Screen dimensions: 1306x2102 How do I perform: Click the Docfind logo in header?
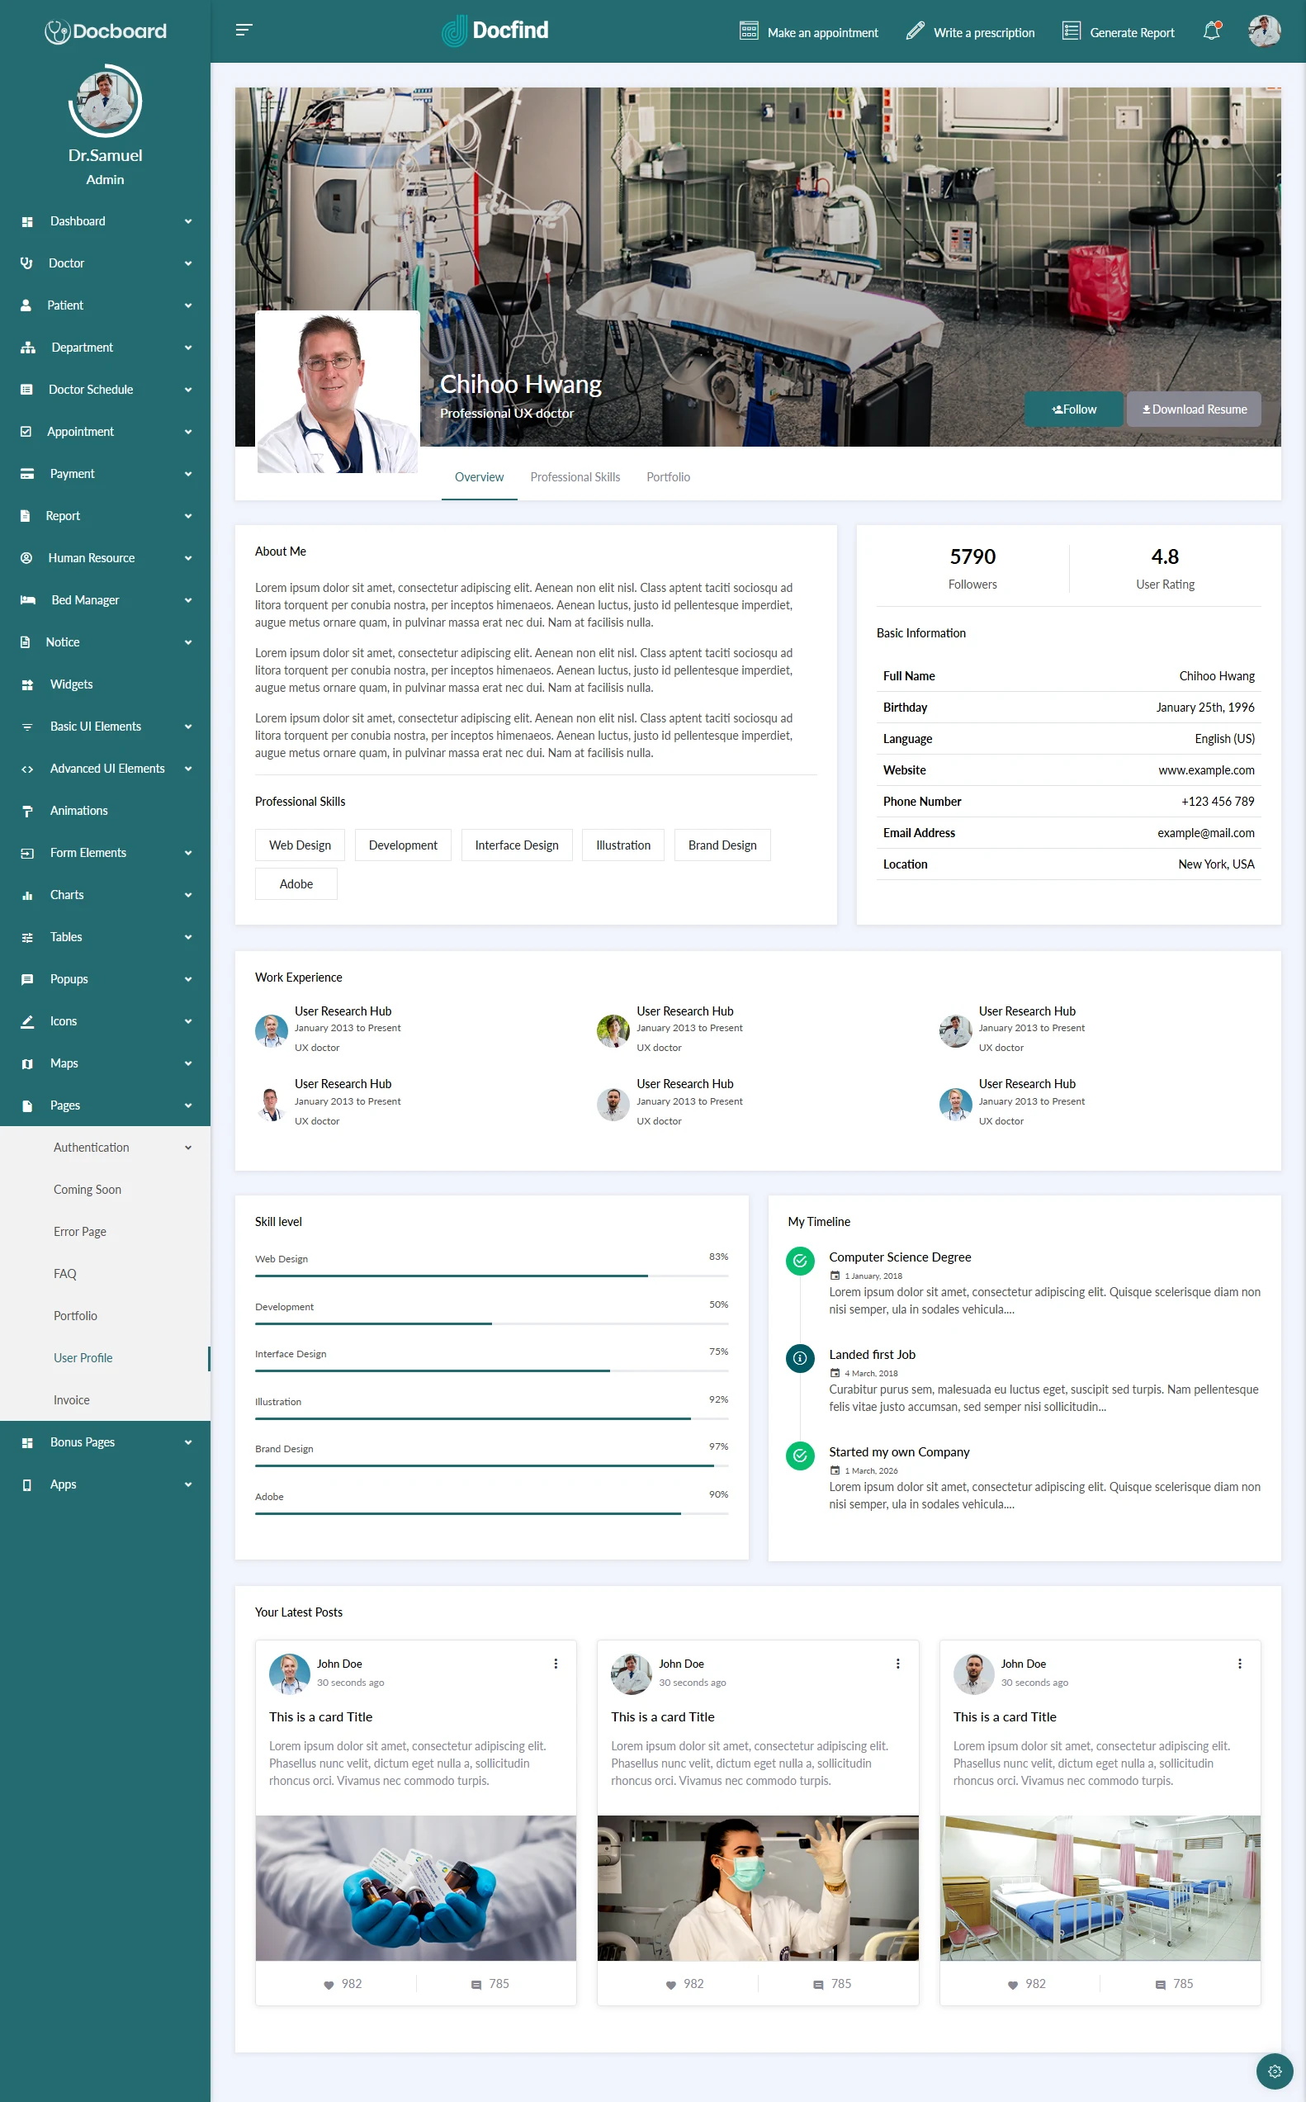[x=494, y=31]
